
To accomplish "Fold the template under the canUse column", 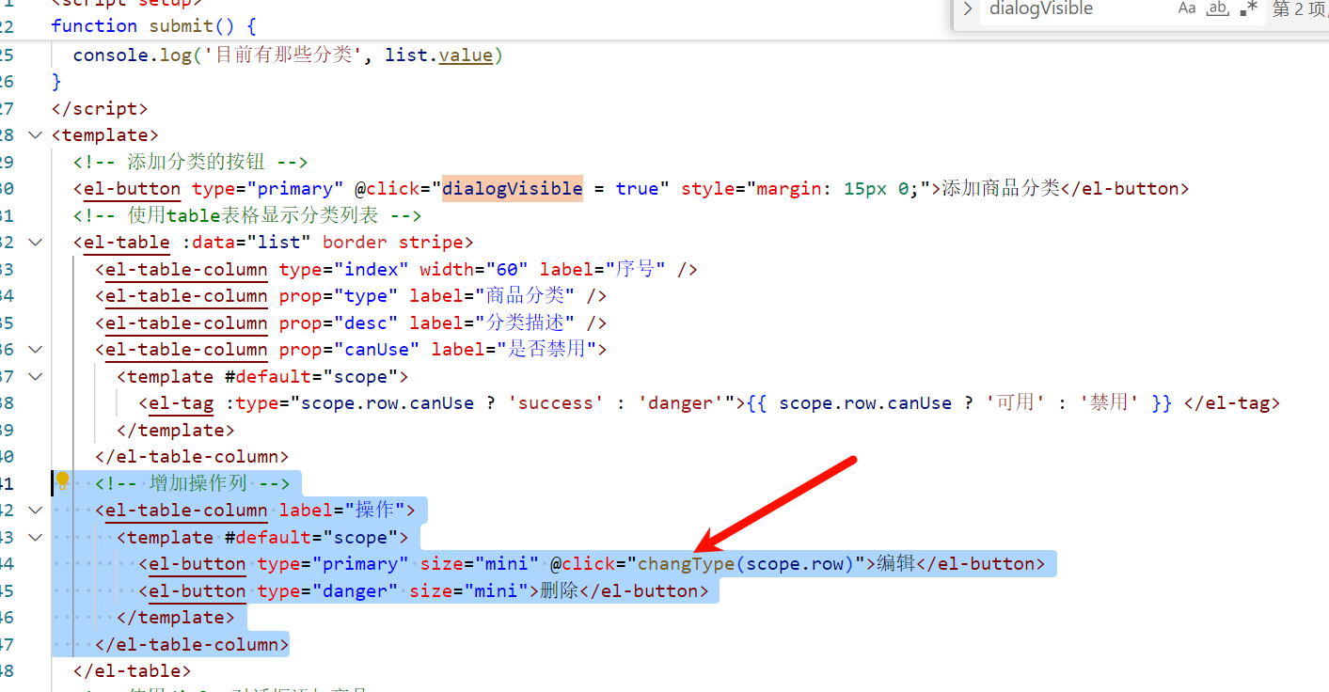I will pos(35,376).
